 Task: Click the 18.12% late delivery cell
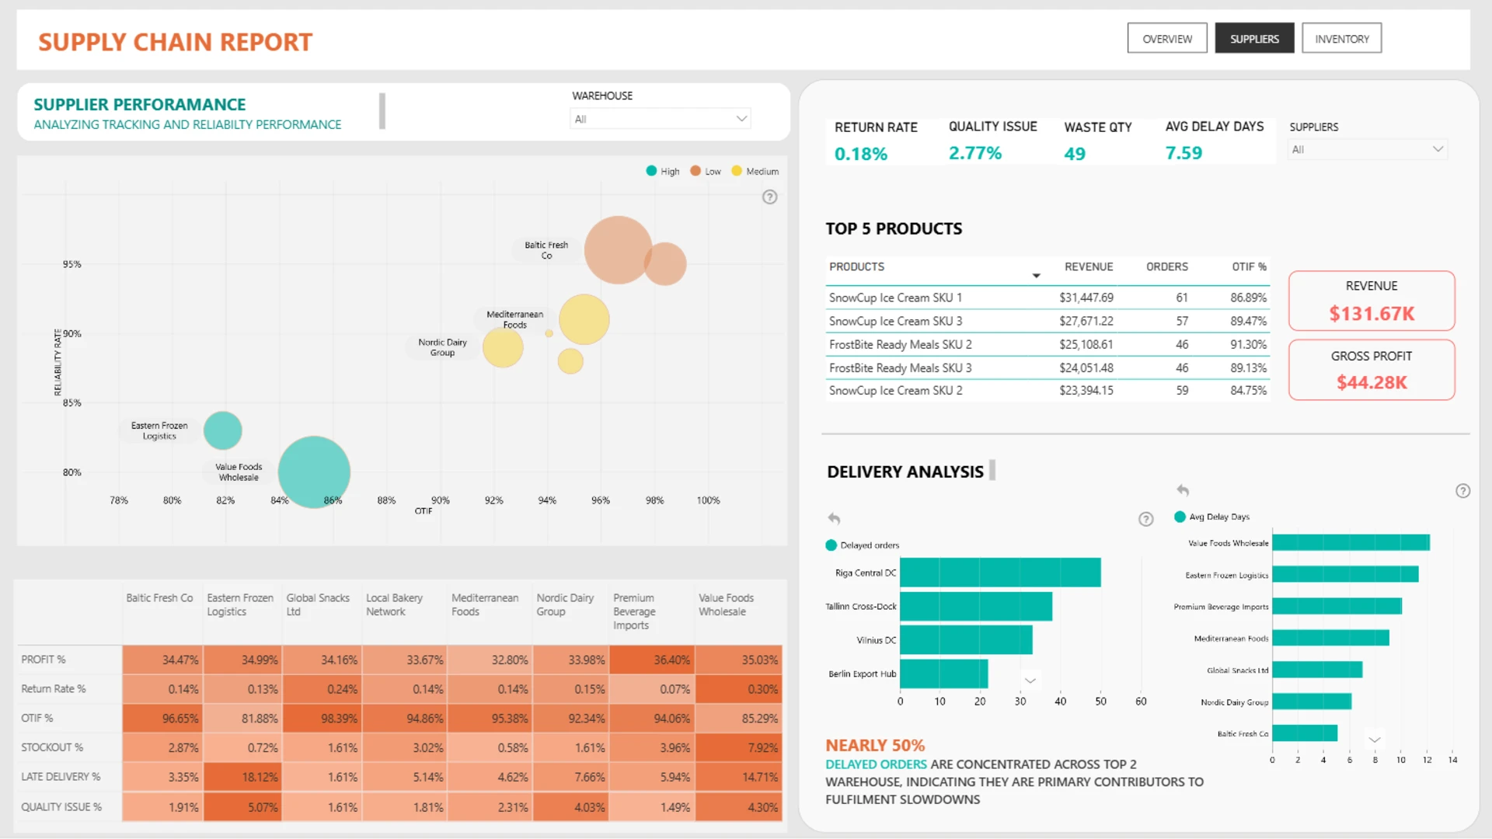point(242,777)
